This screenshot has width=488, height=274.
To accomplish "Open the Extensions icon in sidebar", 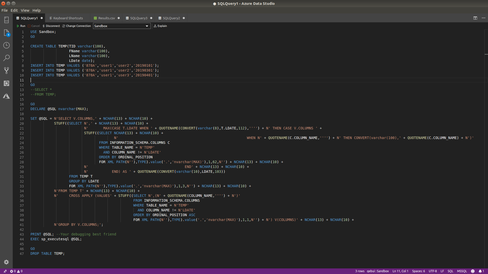I will (6, 83).
